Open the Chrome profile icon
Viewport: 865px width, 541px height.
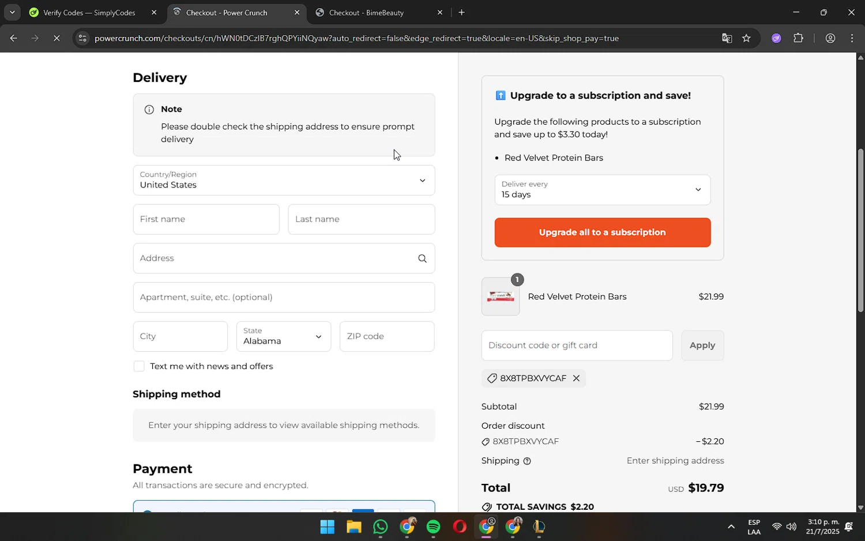830,38
